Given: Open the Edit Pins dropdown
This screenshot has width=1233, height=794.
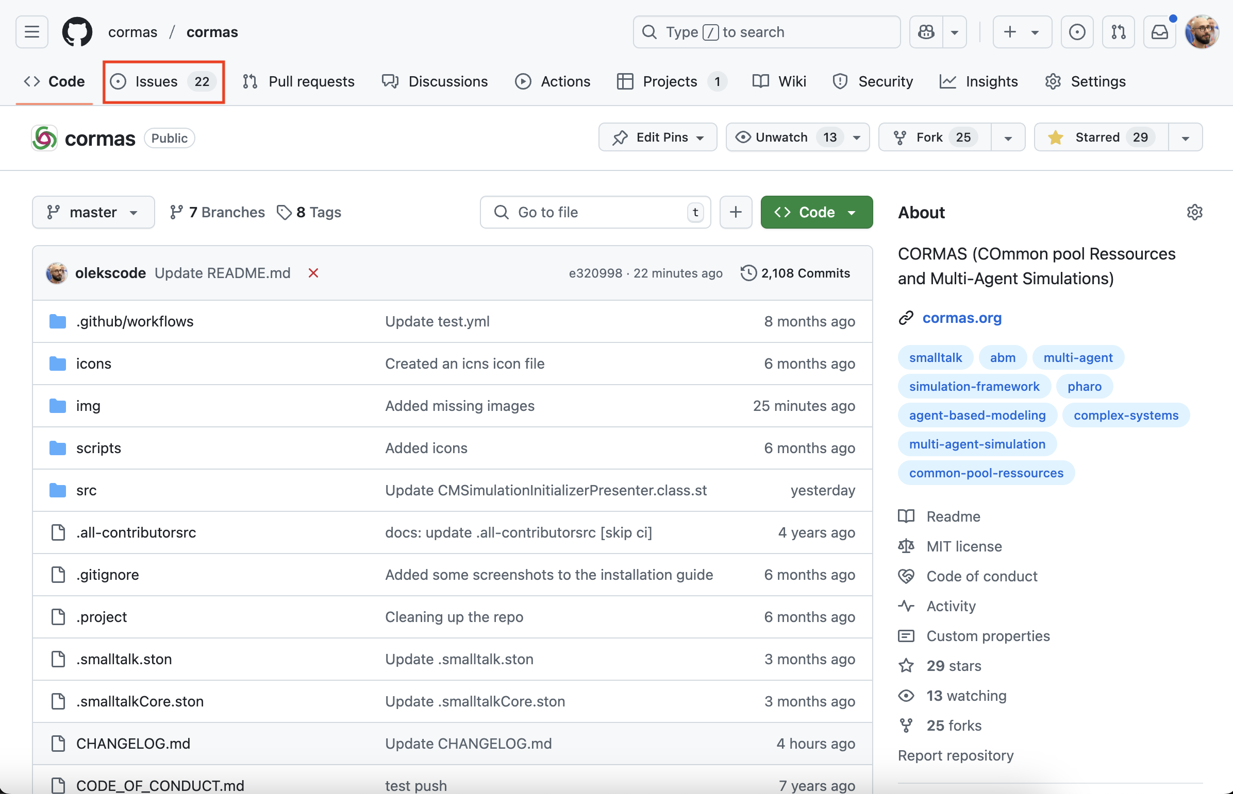Looking at the screenshot, I should pos(658,137).
